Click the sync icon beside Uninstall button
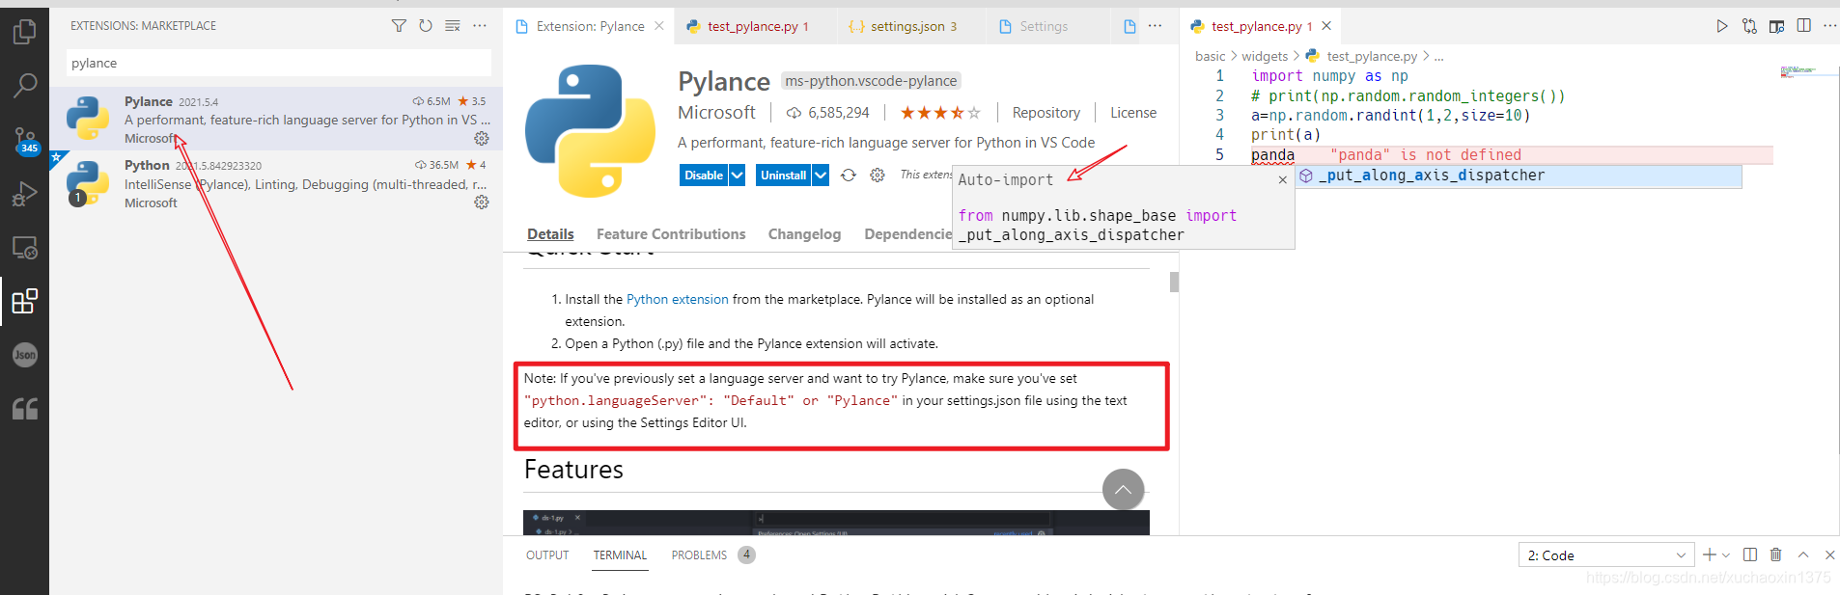 pos(848,176)
